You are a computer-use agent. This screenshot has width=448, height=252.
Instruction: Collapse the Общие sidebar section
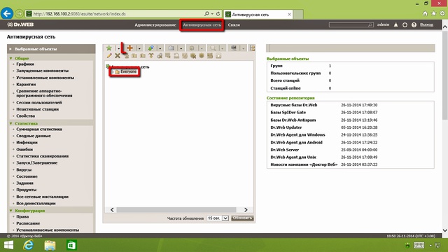11,58
